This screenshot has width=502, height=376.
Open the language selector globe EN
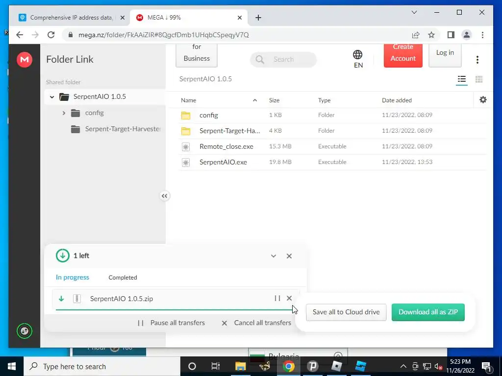pyautogui.click(x=358, y=59)
